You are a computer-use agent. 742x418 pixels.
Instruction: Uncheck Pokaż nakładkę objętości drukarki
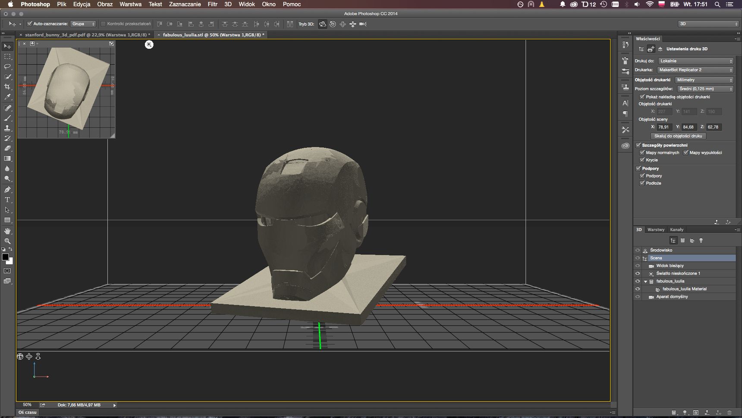[642, 97]
